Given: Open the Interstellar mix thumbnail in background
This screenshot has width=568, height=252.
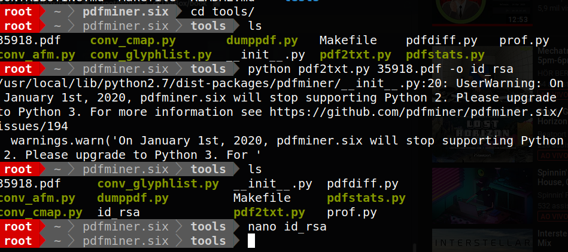Looking at the screenshot, I should [482, 241].
